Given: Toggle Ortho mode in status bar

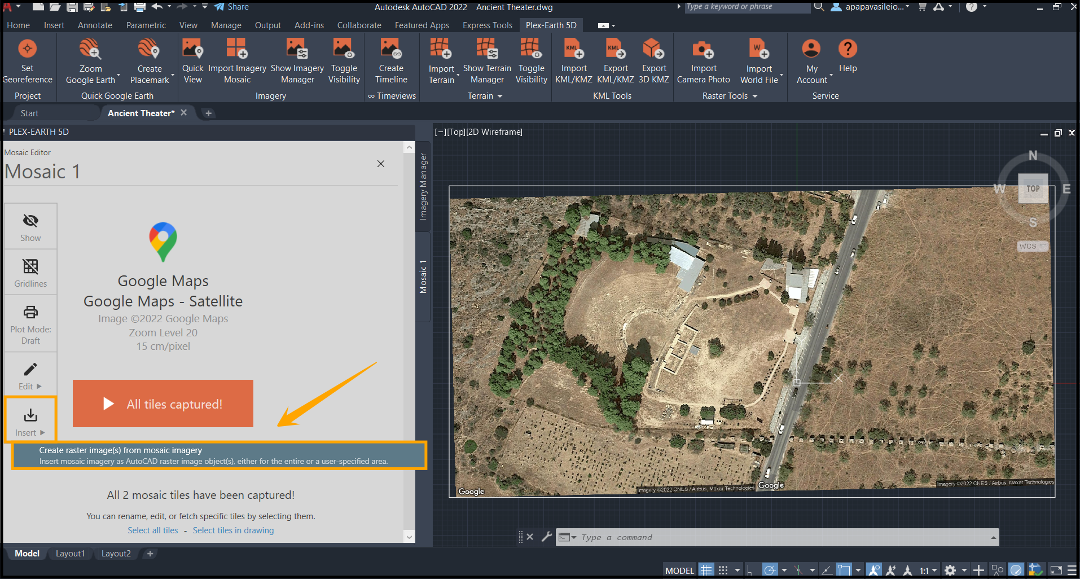Looking at the screenshot, I should (749, 570).
